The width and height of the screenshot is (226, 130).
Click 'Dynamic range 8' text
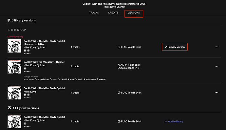[x=128, y=68]
